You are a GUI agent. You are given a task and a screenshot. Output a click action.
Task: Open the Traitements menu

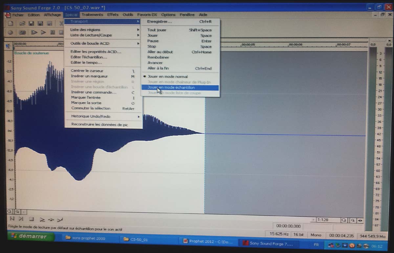[x=92, y=15]
